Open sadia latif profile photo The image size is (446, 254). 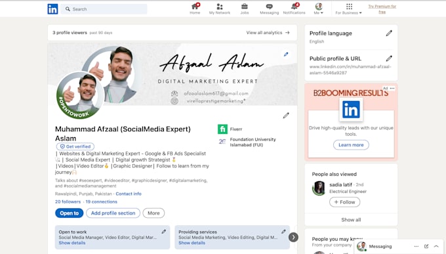pyautogui.click(x=319, y=188)
